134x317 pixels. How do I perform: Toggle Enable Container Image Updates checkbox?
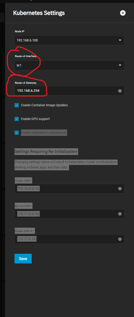(x=17, y=105)
